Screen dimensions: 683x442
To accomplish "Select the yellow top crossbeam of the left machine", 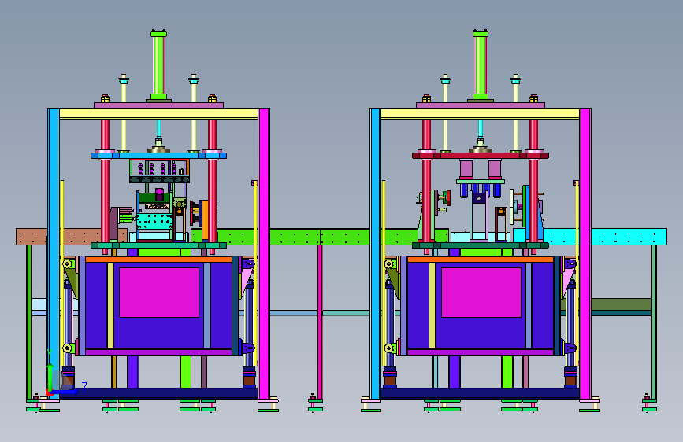I will (x=158, y=113).
